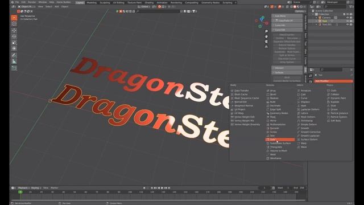Switch to solid viewport shading mode
364x205 pixels.
click(295, 7)
